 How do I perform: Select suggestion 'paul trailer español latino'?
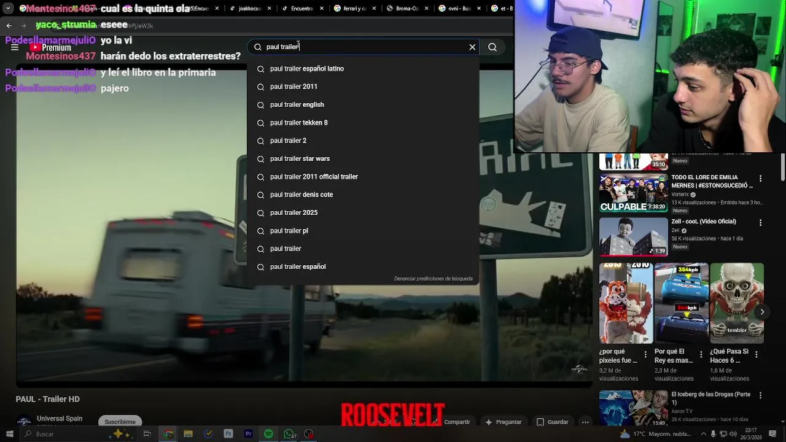tap(363, 69)
